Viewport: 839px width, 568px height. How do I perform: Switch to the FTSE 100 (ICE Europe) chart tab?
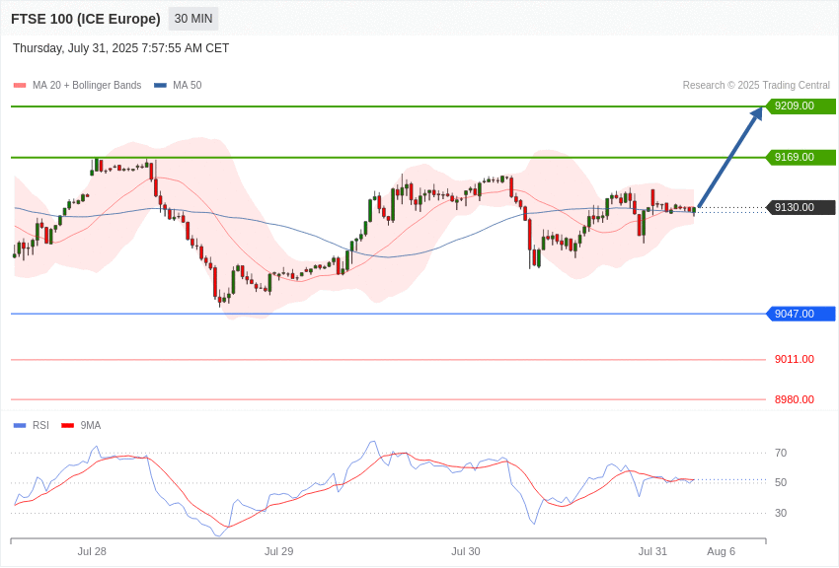87,19
